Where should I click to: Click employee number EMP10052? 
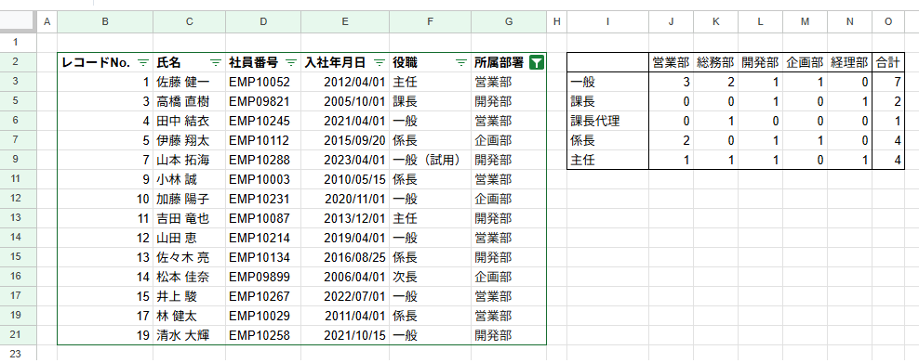(x=263, y=82)
